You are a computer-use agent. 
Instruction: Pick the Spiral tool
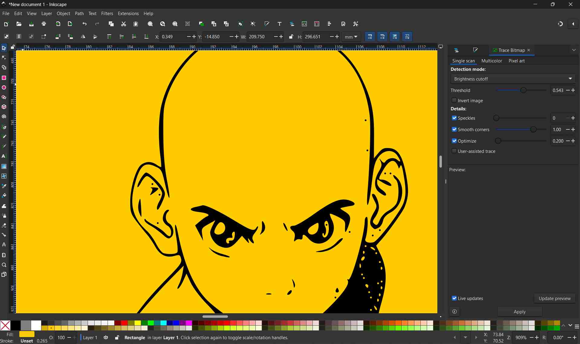pos(4,117)
